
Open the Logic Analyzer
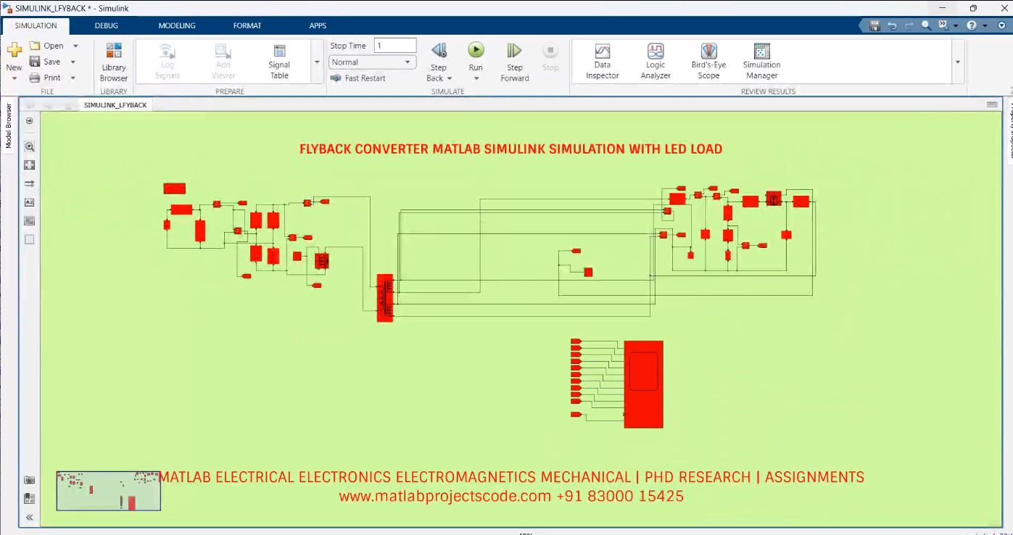655,61
